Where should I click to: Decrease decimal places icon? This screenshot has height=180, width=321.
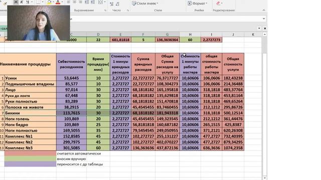pos(118,3)
